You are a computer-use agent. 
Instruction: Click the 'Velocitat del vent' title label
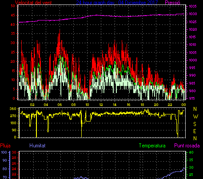click(x=33, y=3)
